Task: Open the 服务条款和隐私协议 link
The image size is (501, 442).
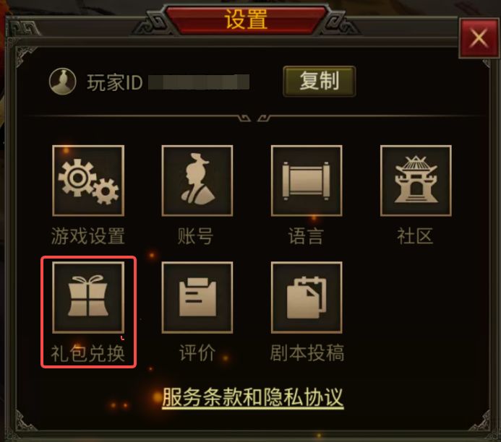Action: pyautogui.click(x=253, y=397)
